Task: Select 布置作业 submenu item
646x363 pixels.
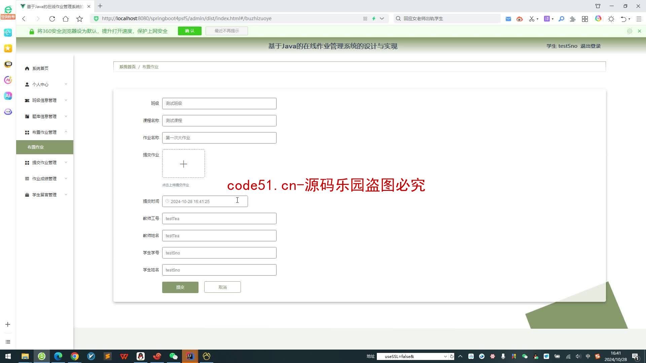Action: 45,147
